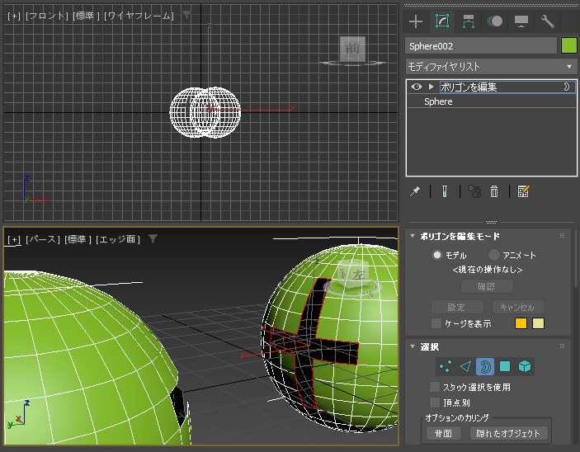Open the [エッジ面] shading menu

tap(118, 239)
